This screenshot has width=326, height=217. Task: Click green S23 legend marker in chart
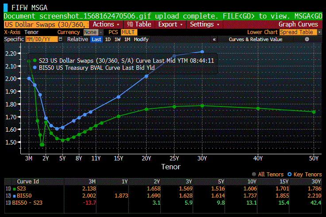pyautogui.click(x=35, y=61)
